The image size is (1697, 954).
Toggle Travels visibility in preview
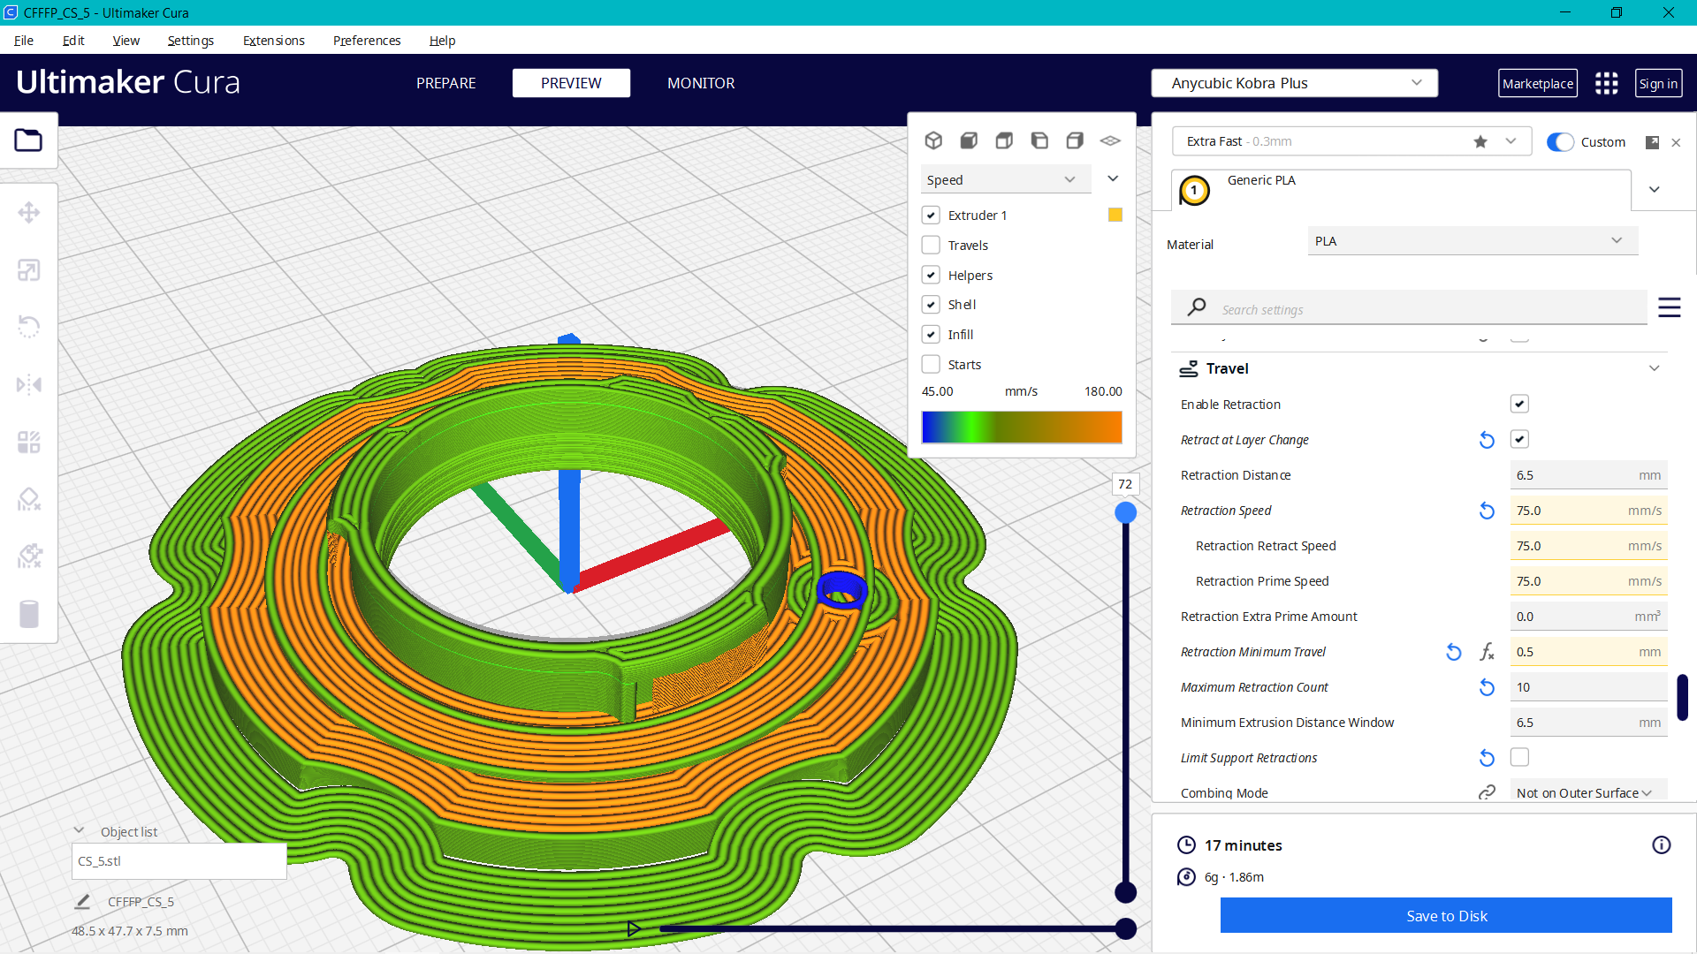pyautogui.click(x=931, y=245)
